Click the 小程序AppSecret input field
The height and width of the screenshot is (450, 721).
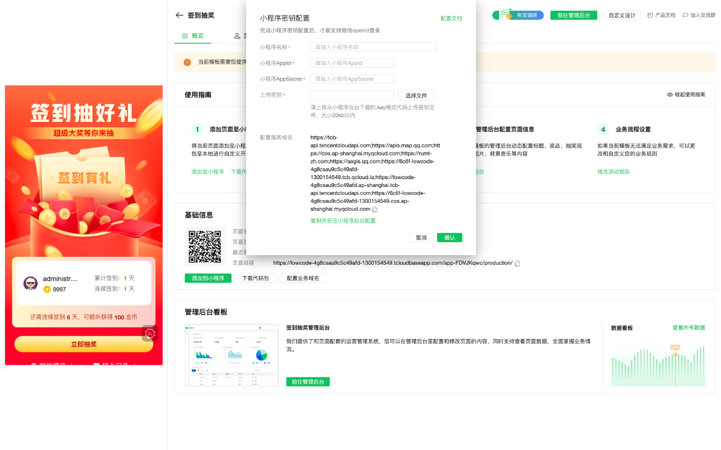352,79
